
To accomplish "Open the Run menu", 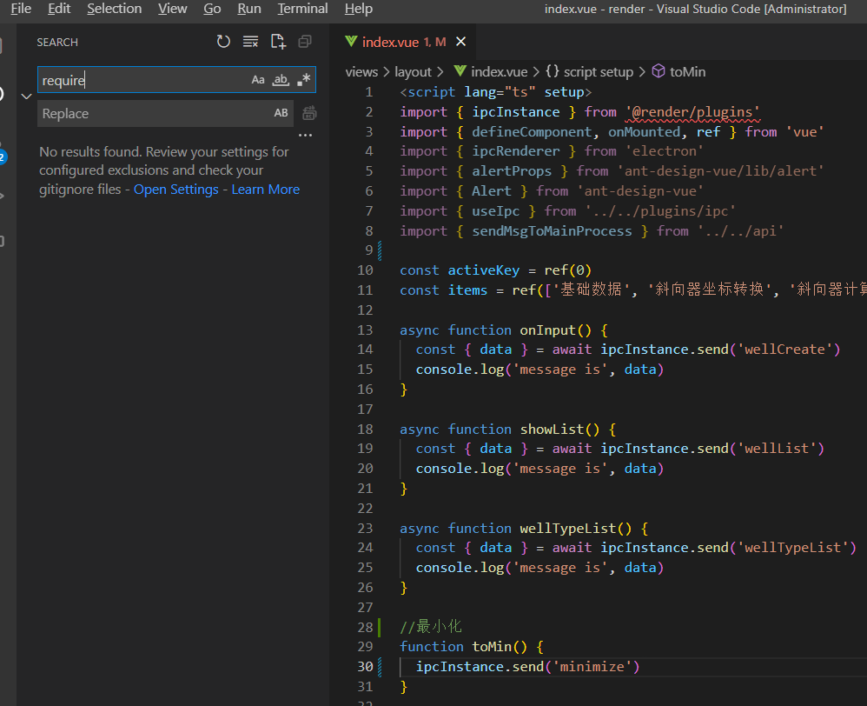I will (249, 9).
